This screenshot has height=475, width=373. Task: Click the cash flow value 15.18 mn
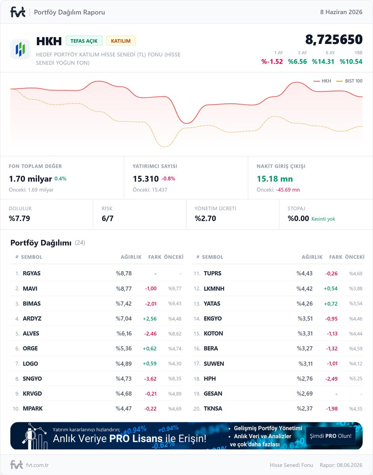coord(275,179)
